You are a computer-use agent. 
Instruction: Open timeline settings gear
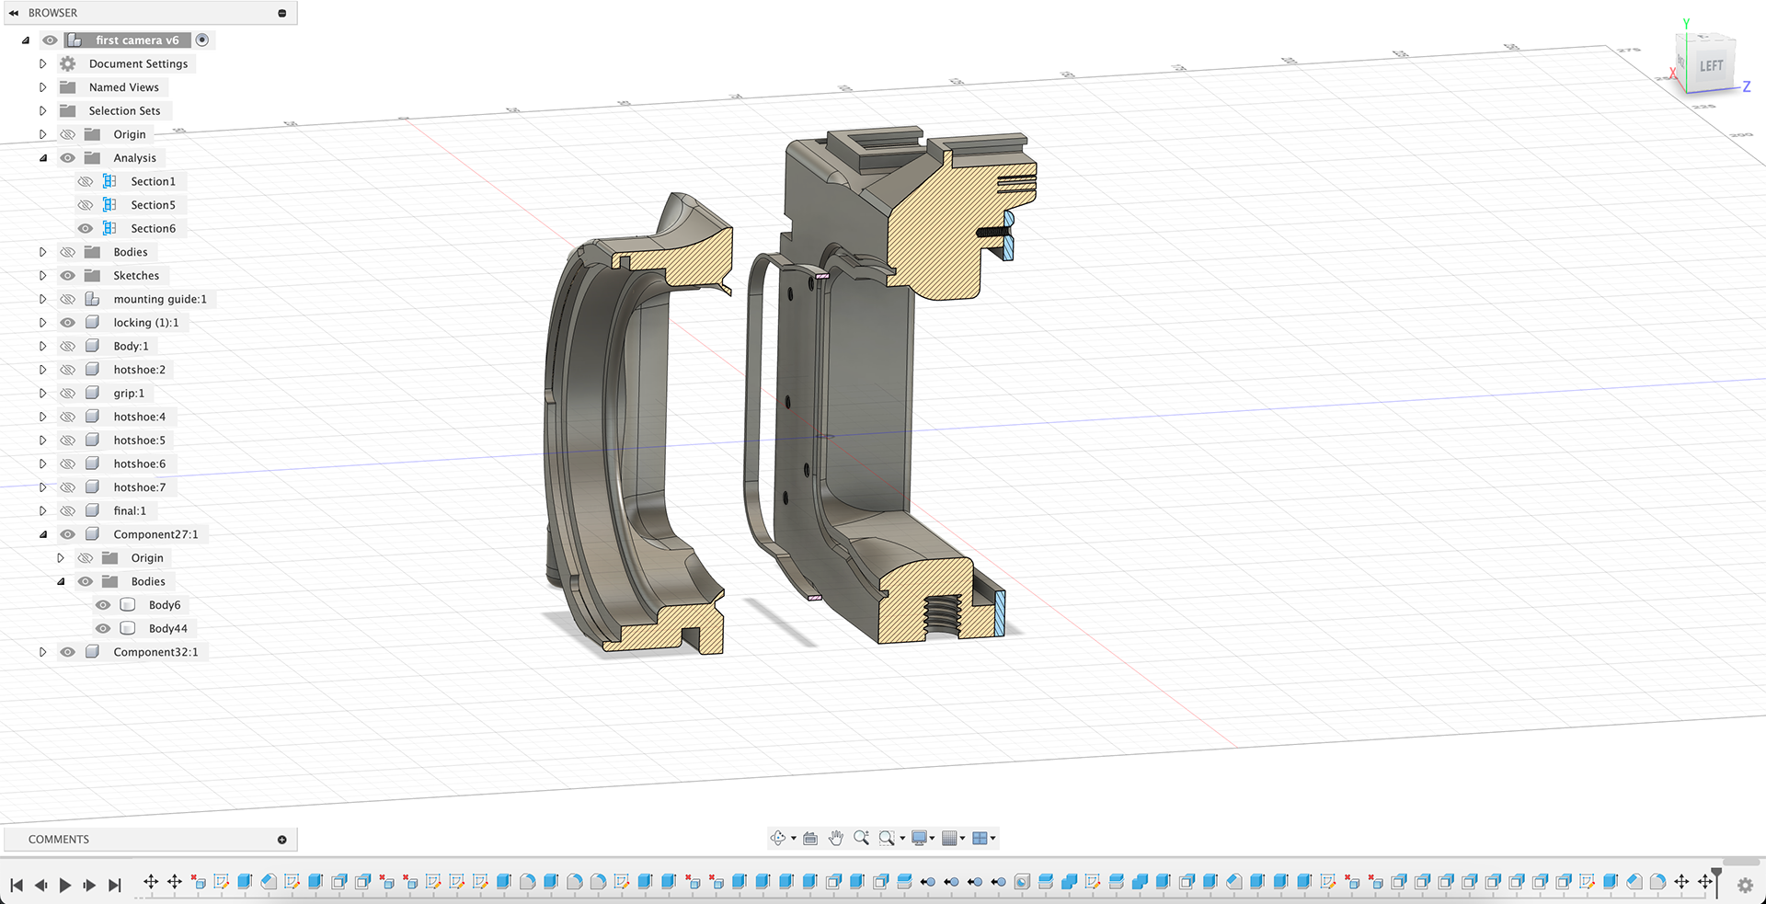click(x=1745, y=885)
